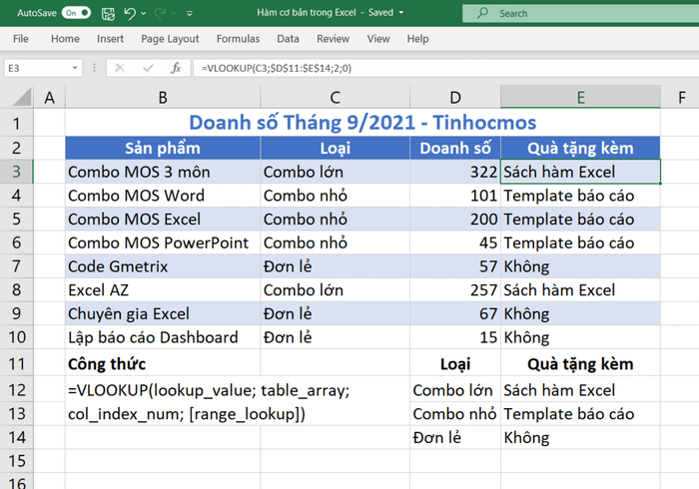
Task: Click the Select All corner triangle
Action: [x=21, y=97]
